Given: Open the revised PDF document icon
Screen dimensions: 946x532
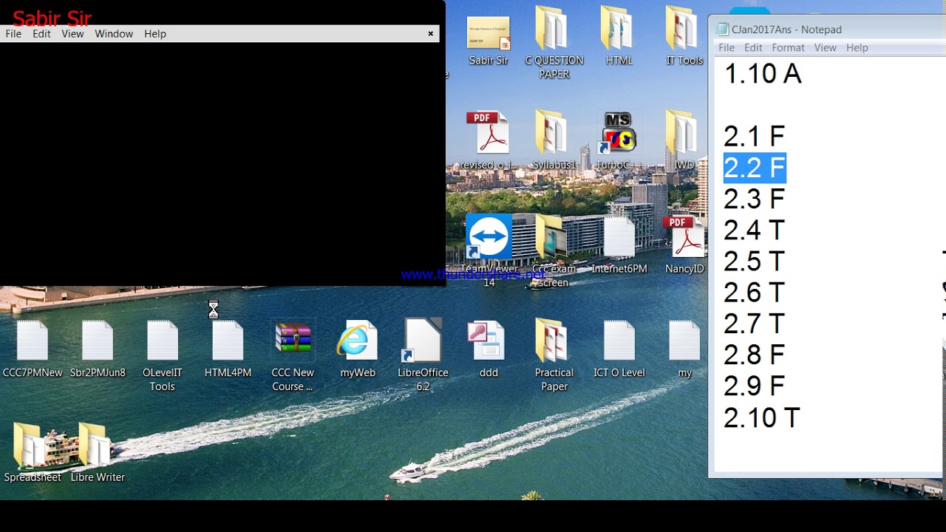Looking at the screenshot, I should (x=488, y=140).
